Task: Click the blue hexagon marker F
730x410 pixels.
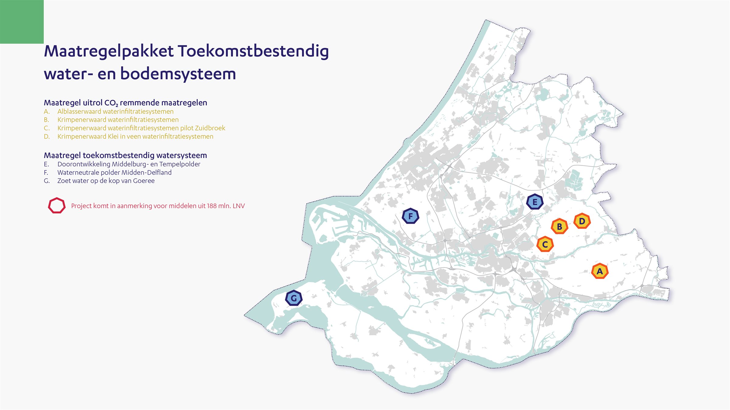Action: pos(410,216)
